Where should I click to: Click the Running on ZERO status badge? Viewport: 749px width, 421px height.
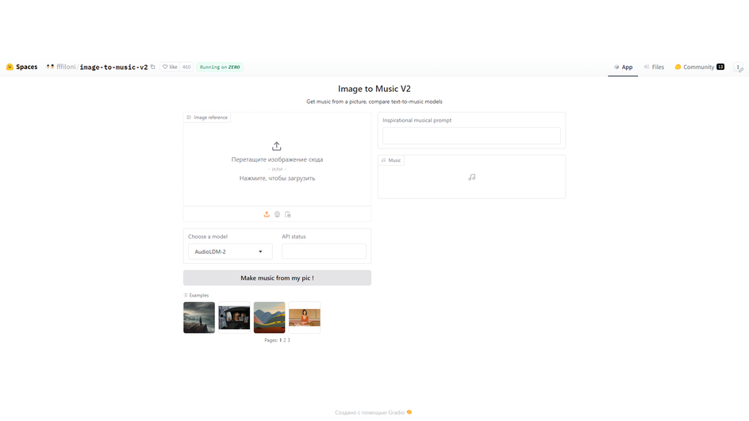(x=220, y=67)
